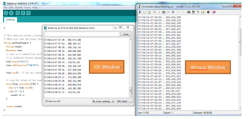Click the 07/09/14-08:01:11 line in serial monitor
251x119 pixels.
62,92
